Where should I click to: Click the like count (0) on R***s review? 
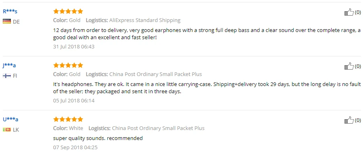[x=358, y=12]
